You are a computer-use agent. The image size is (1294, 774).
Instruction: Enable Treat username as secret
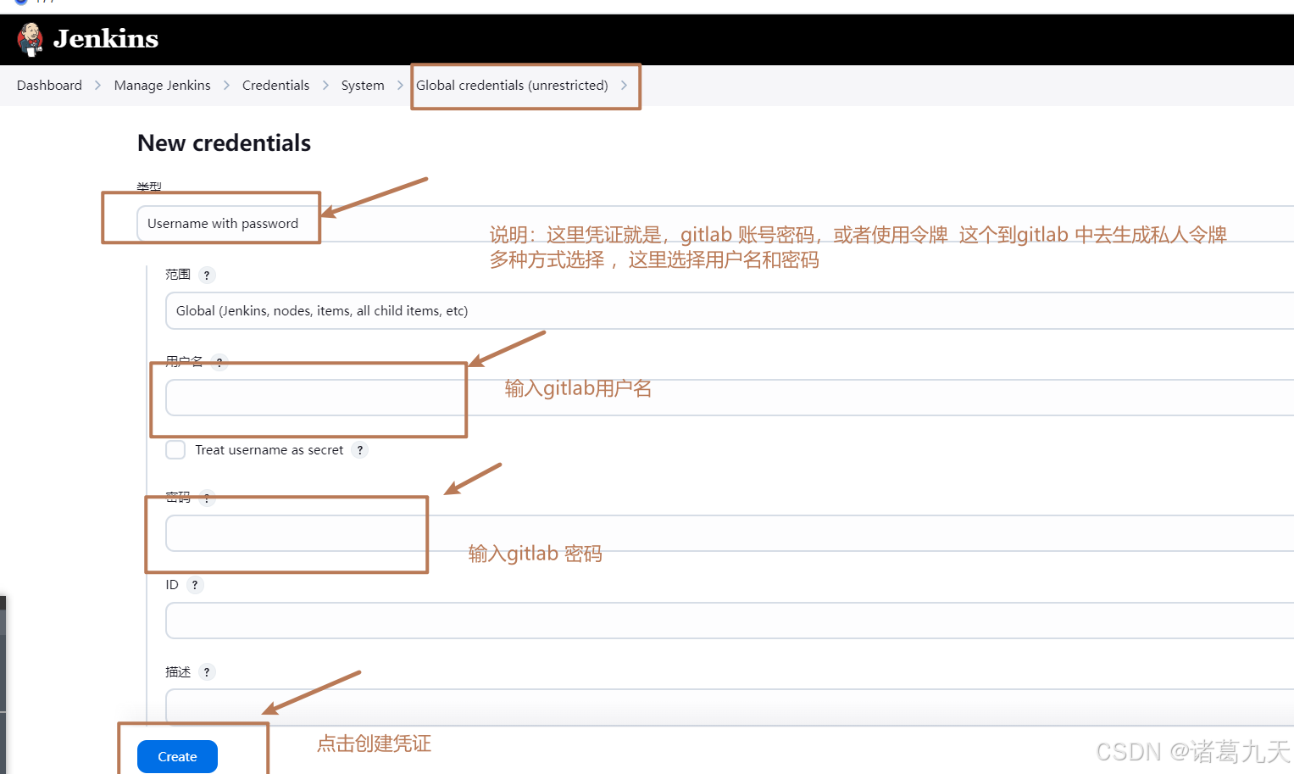pos(175,449)
